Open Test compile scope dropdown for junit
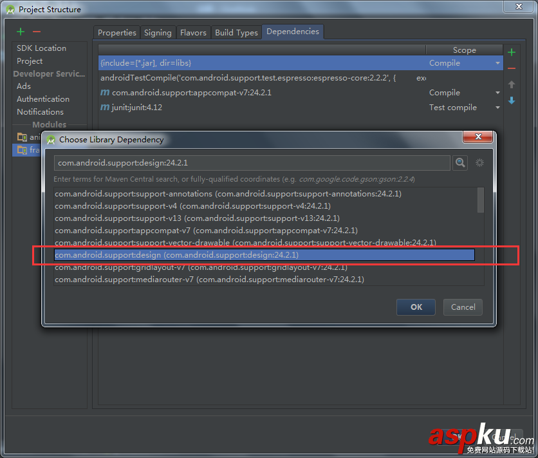The image size is (538, 458). click(x=497, y=108)
